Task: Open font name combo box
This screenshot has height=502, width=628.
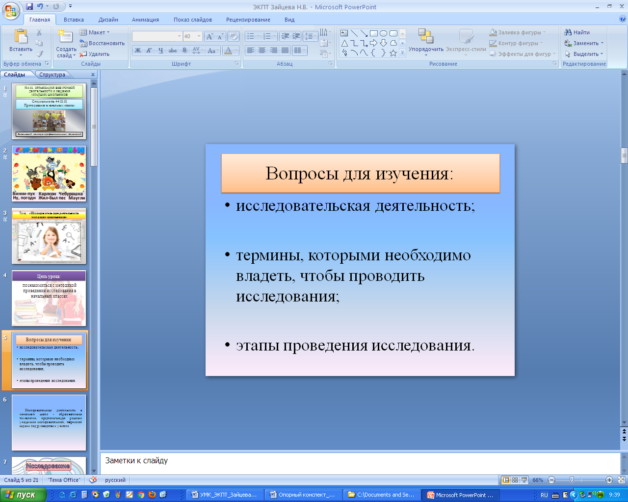Action: 157,36
